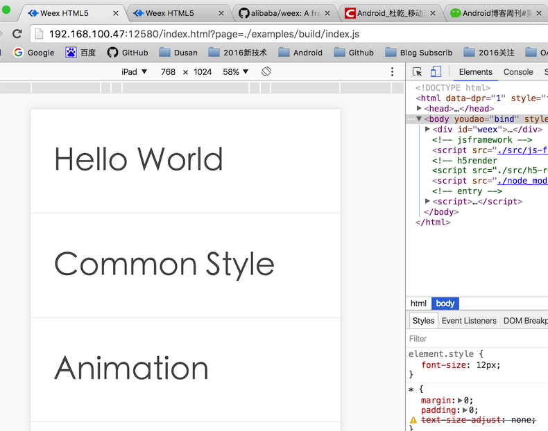Image resolution: width=548 pixels, height=431 pixels.
Task: Select the script src ./src/h5-r line
Action: 490,170
